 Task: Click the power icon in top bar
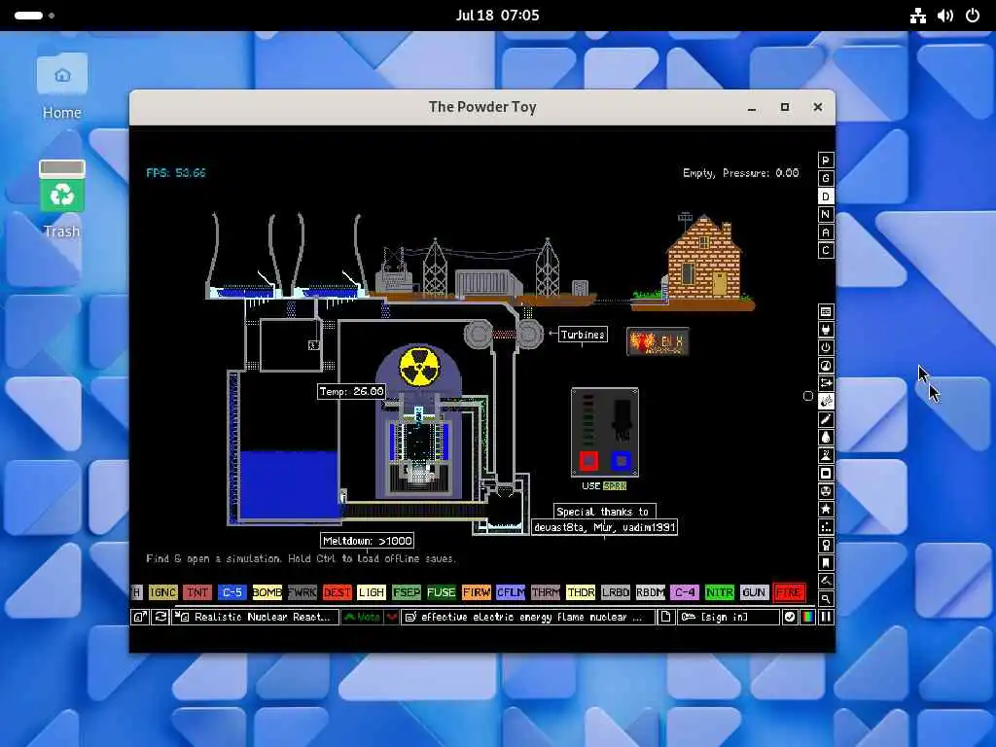[973, 16]
